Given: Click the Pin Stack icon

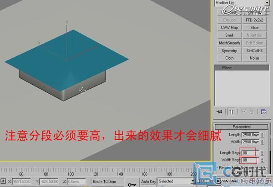Looking at the screenshot, I should [219, 111].
